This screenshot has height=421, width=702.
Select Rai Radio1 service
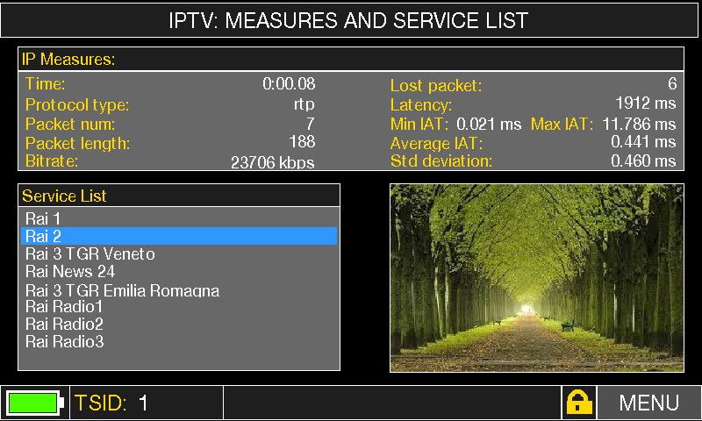64,307
